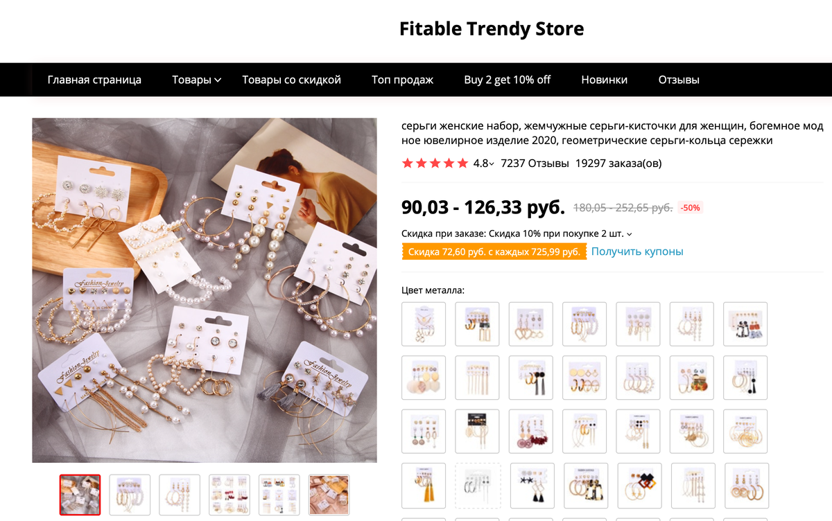The image size is (832, 521).
Task: Choose yellow tassel earring variant in fourth row
Action: pyautogui.click(x=424, y=485)
